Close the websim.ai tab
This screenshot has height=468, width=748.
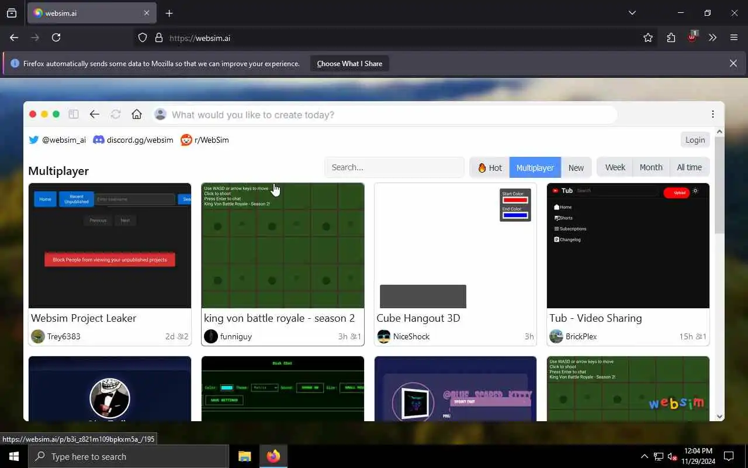[147, 13]
